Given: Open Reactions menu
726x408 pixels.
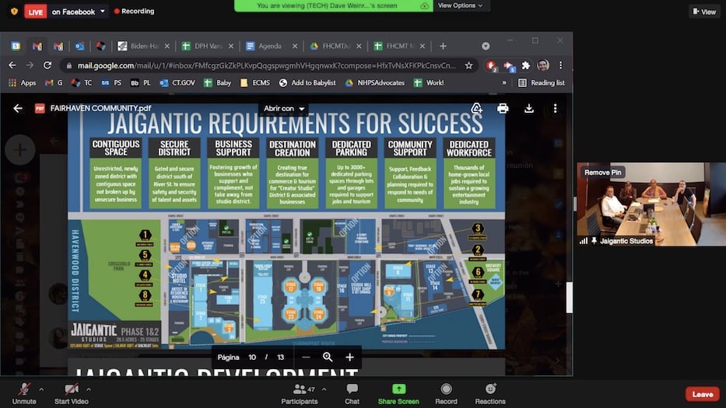Looking at the screenshot, I should tap(490, 394).
